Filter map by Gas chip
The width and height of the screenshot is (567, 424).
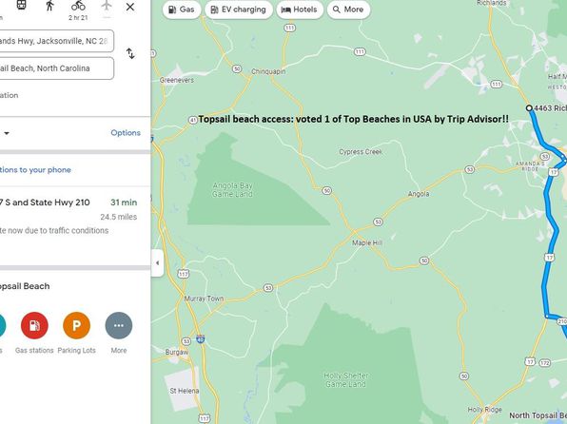point(182,10)
